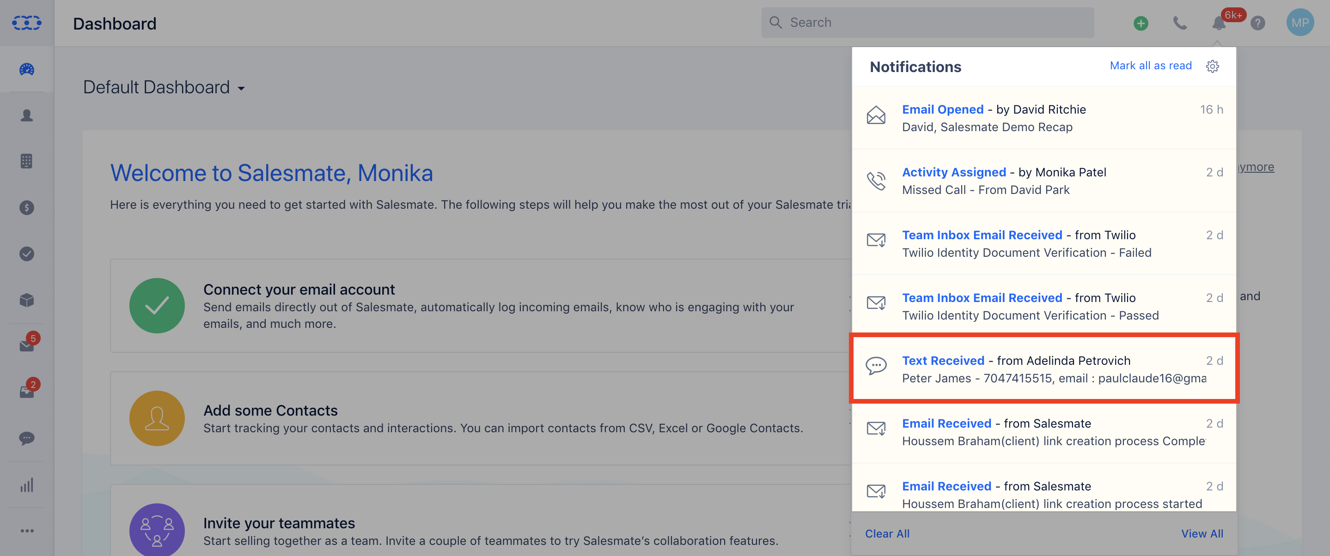This screenshot has height=556, width=1330.
Task: Click David, Salesmate Demo Recap text
Action: 987,127
